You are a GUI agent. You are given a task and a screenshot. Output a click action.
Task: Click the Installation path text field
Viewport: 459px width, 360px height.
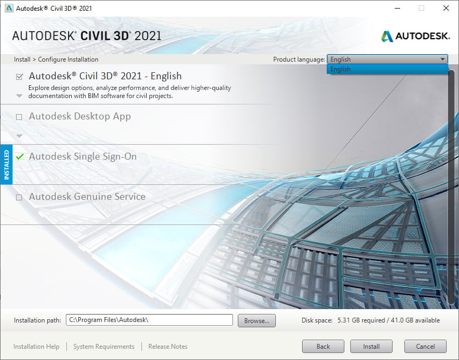149,320
